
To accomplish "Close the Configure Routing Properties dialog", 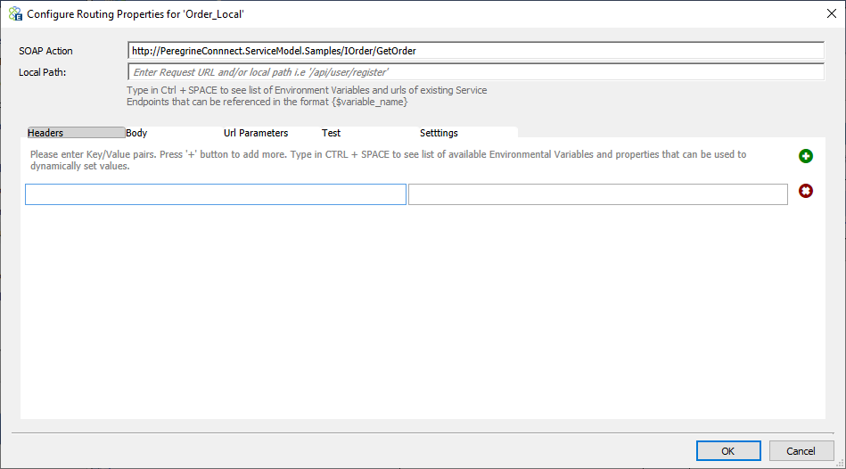I will [x=832, y=13].
